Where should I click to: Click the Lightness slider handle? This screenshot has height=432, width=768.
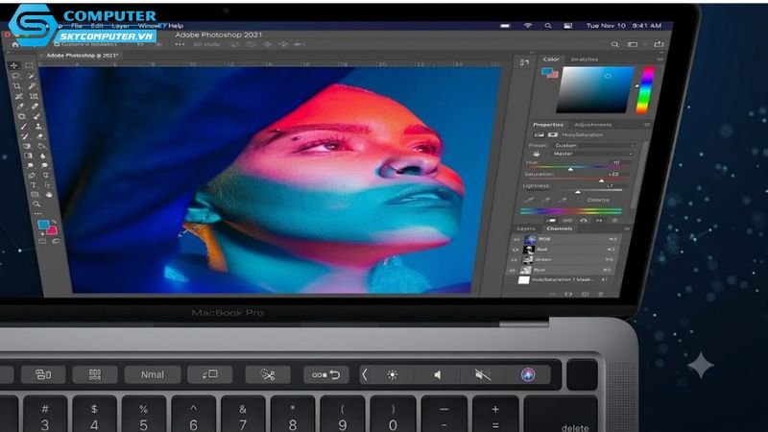[x=578, y=193]
